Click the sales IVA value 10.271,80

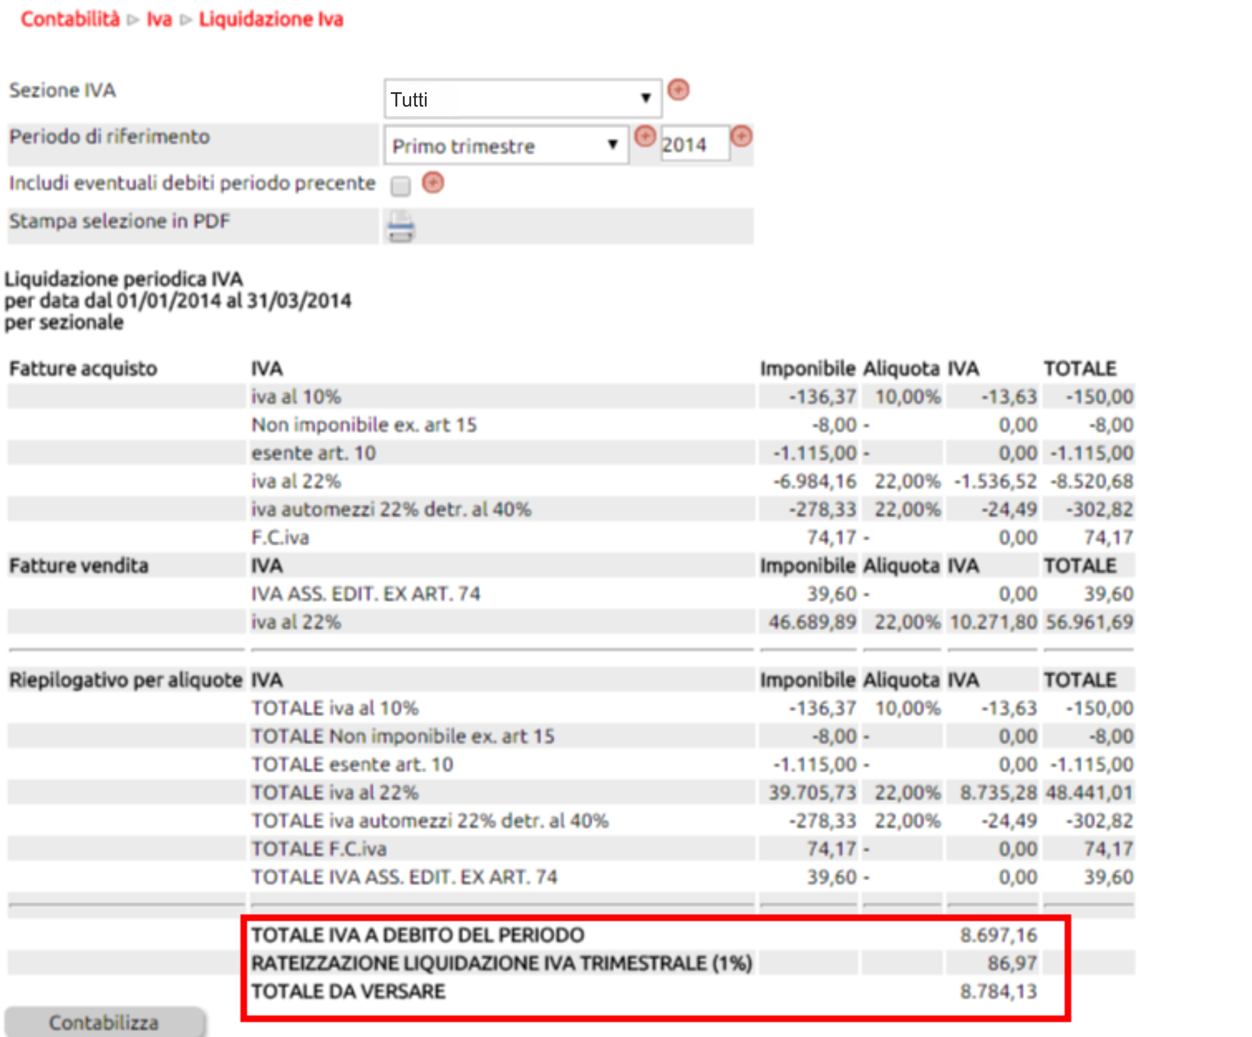click(993, 622)
